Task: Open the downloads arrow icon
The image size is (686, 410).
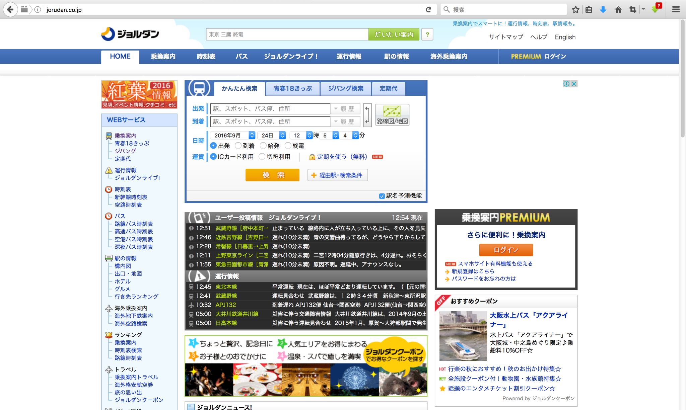Action: tap(603, 10)
